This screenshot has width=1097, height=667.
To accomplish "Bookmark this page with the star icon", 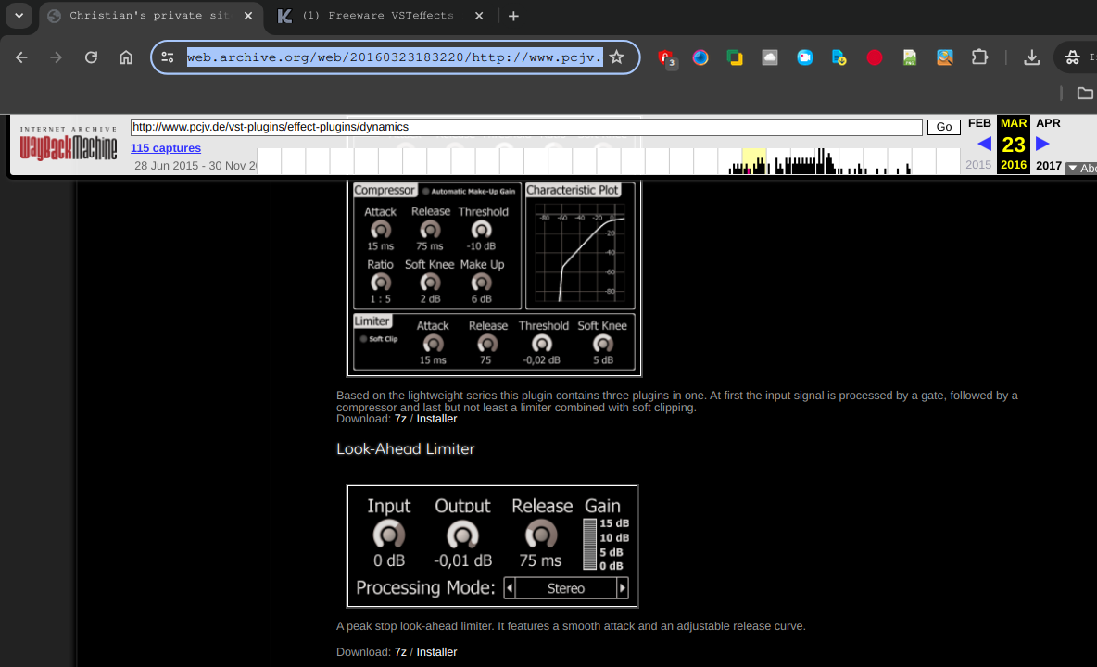I will coord(616,57).
